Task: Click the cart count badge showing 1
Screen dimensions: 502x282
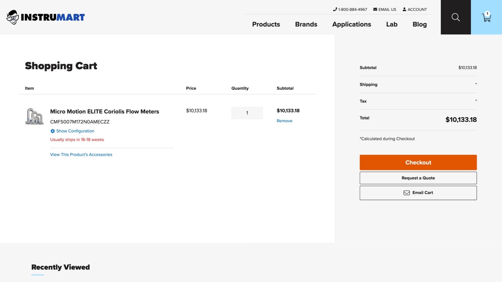Action: (487, 13)
